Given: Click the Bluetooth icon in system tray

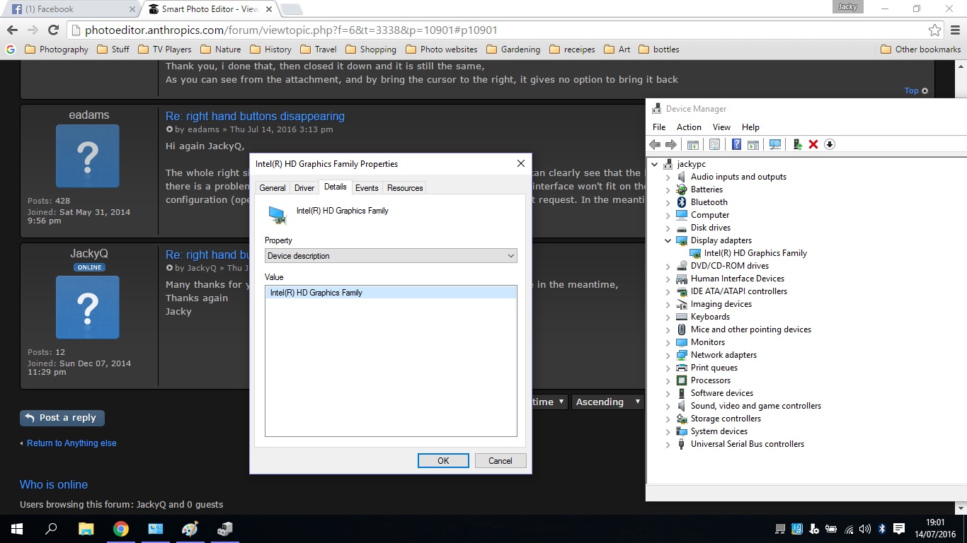Looking at the screenshot, I should (x=882, y=529).
